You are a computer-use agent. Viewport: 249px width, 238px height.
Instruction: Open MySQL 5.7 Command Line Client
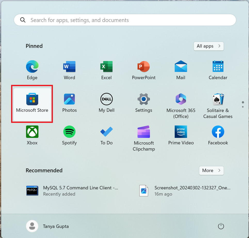(x=72, y=191)
